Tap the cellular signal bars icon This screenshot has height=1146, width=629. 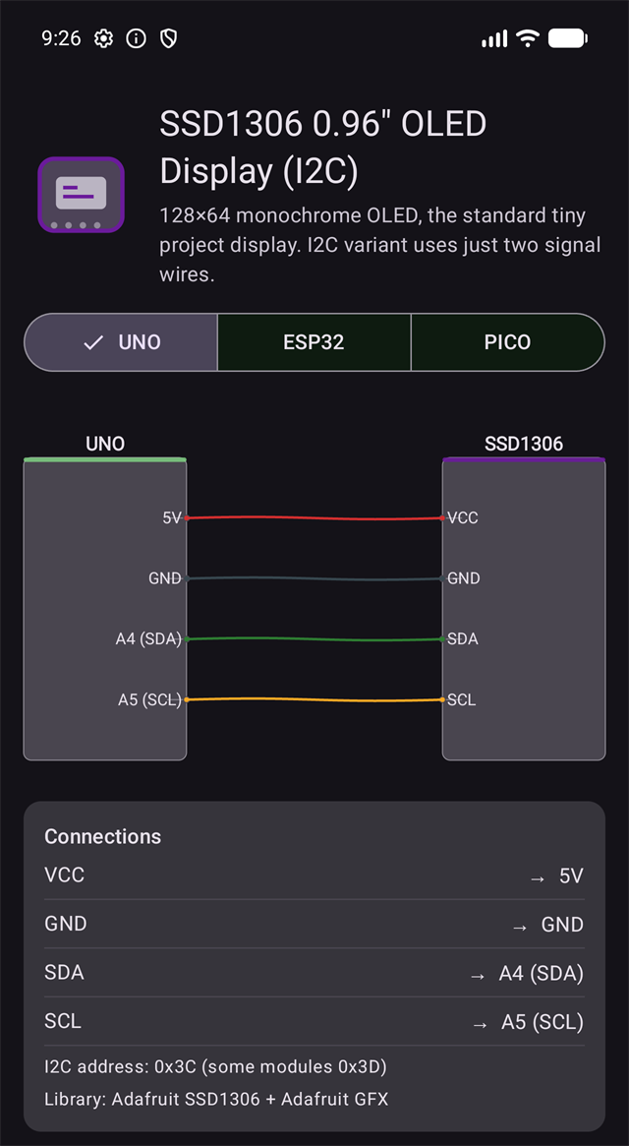(x=494, y=38)
